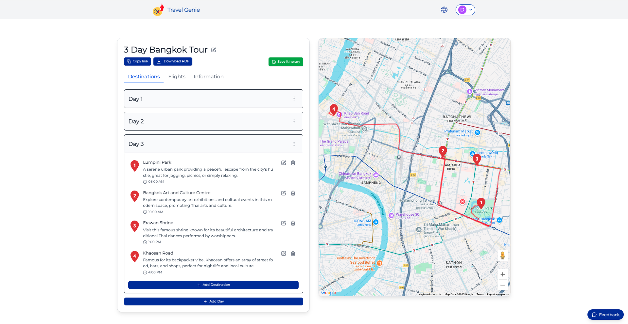Delete the Khaosan Road destination
Screen dimensions: 628x324
pos(293,254)
